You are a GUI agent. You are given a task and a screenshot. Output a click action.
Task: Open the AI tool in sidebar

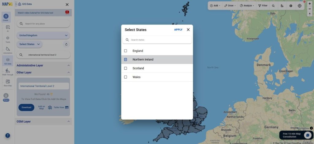pos(8,28)
